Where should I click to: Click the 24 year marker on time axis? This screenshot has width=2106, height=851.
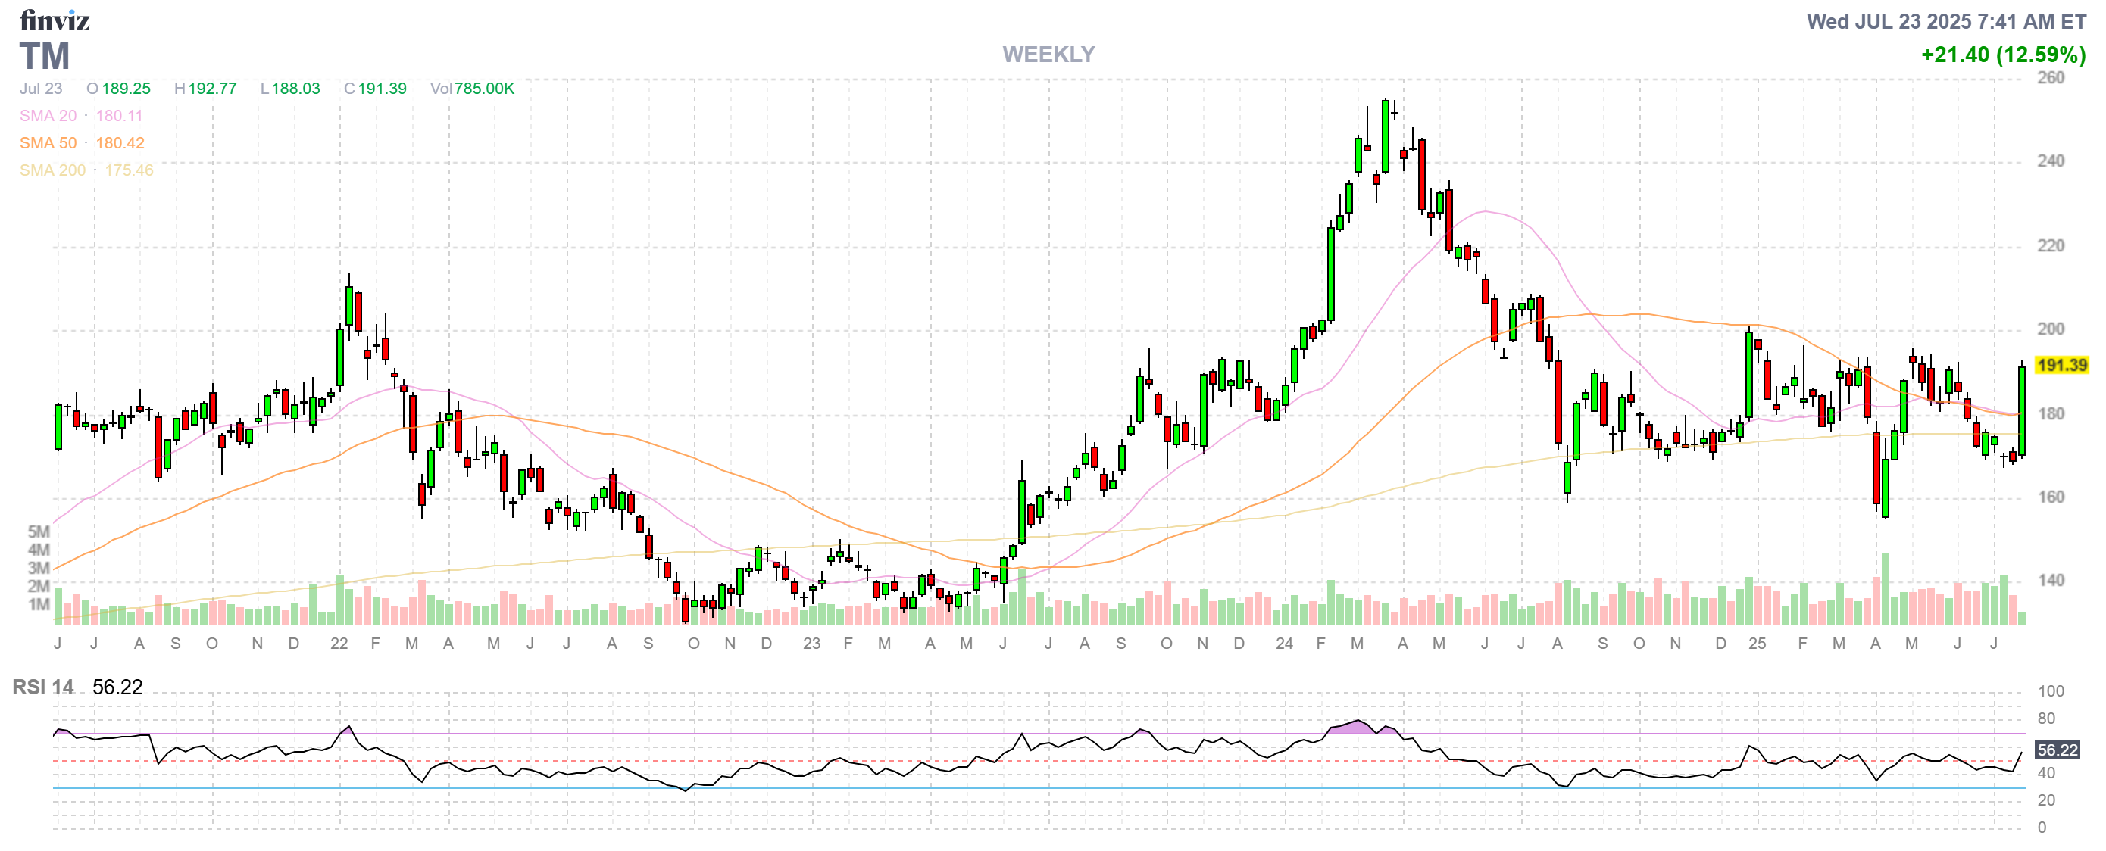(x=1283, y=644)
